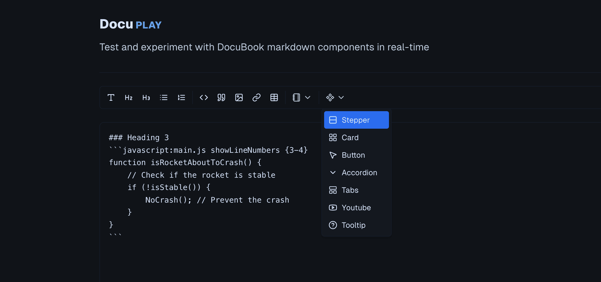This screenshot has height=282, width=601.
Task: Select the Tooltip component option
Action: 354,225
